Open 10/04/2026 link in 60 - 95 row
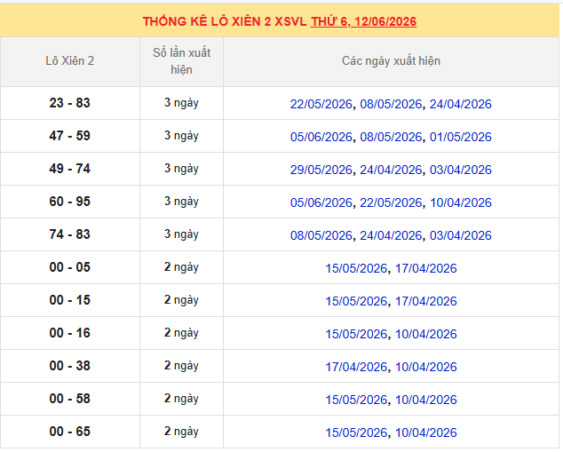This screenshot has width=563, height=452. tap(461, 202)
